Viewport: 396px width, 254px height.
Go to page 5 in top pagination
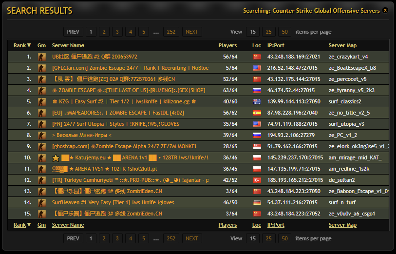tap(144, 32)
